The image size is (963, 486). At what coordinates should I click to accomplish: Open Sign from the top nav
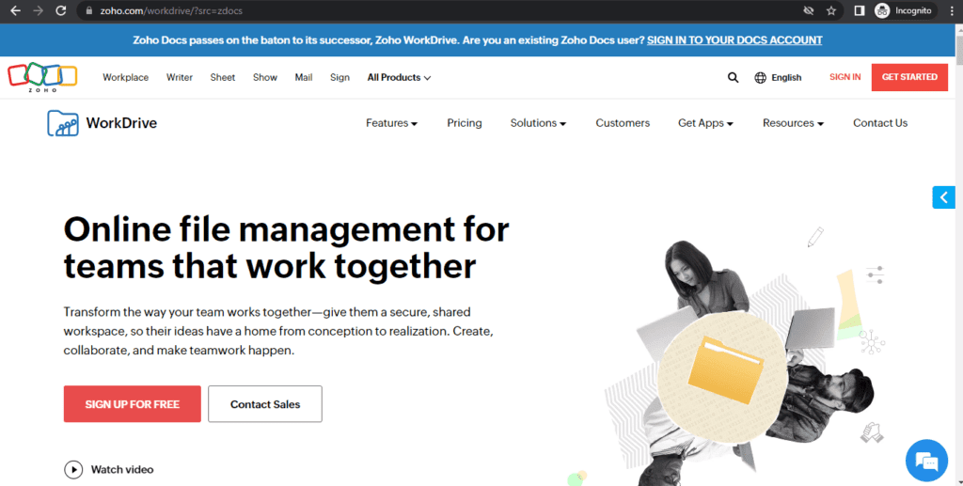[x=339, y=77]
